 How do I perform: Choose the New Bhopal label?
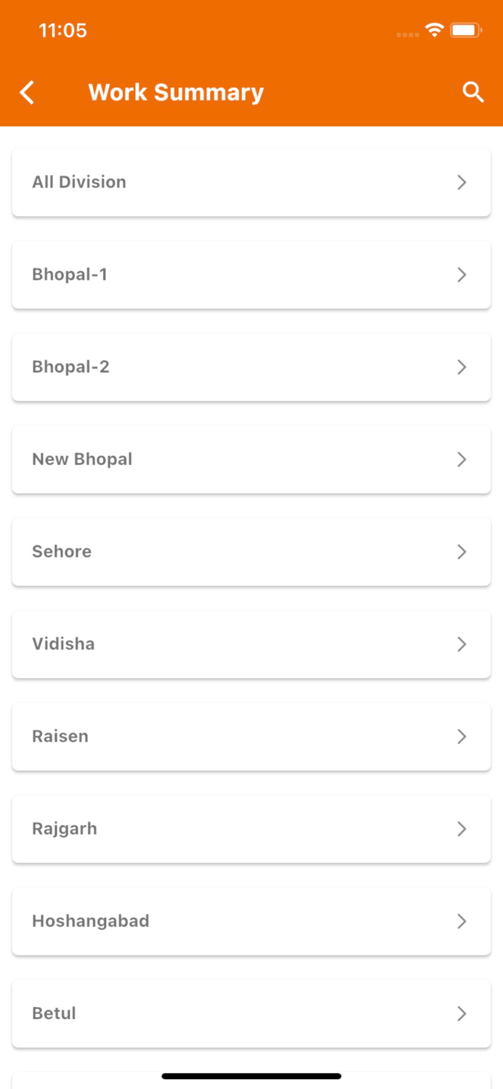tap(83, 459)
